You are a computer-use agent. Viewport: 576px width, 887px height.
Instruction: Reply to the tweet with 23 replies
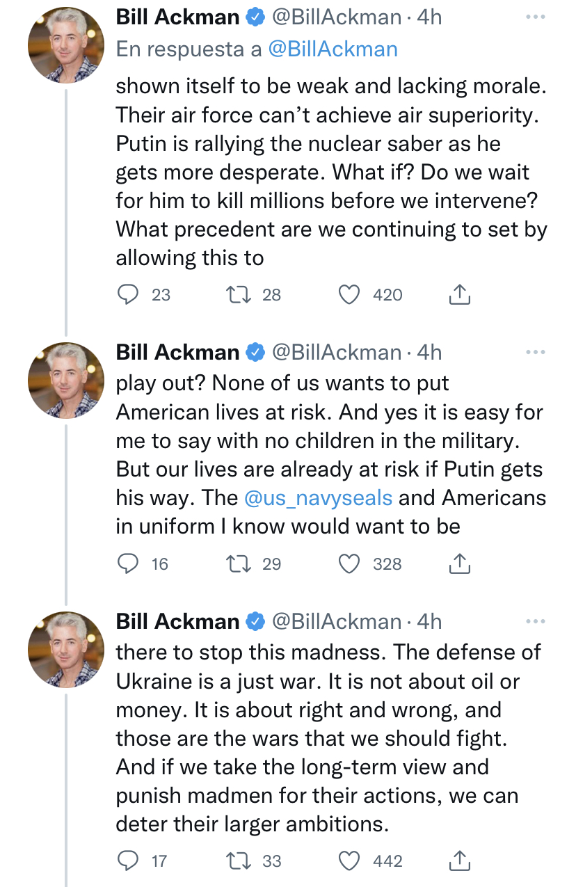[127, 295]
